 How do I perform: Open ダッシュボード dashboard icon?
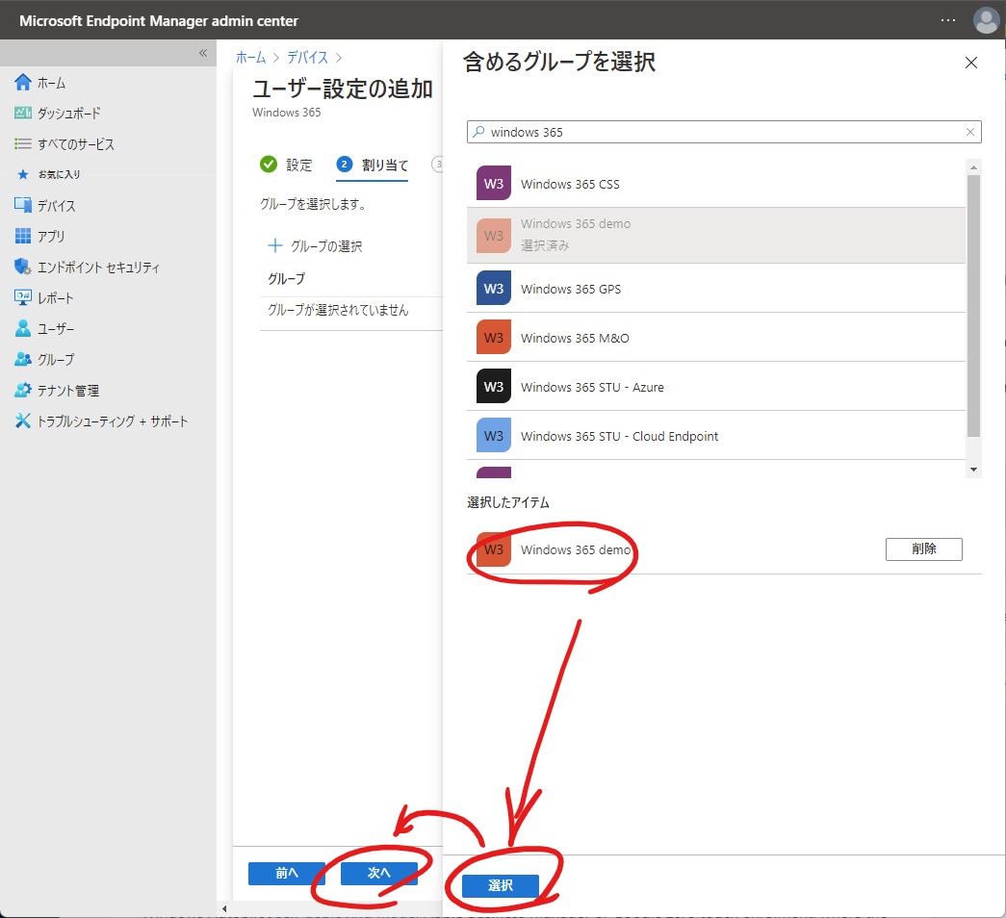22,113
